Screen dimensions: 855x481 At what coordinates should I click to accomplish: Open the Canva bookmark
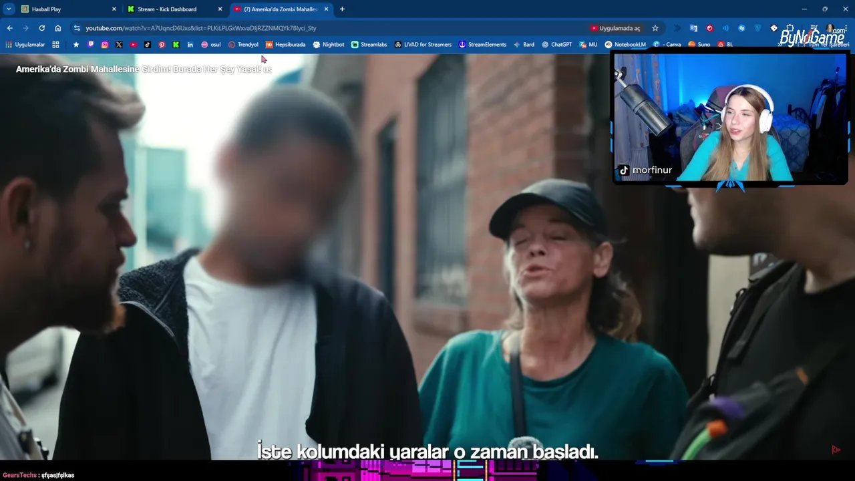[x=667, y=45]
